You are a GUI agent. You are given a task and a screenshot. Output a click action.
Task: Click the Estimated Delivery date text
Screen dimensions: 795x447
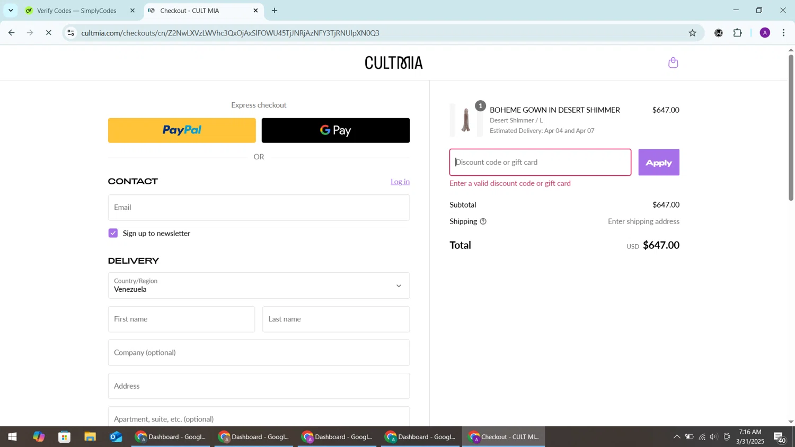542,131
